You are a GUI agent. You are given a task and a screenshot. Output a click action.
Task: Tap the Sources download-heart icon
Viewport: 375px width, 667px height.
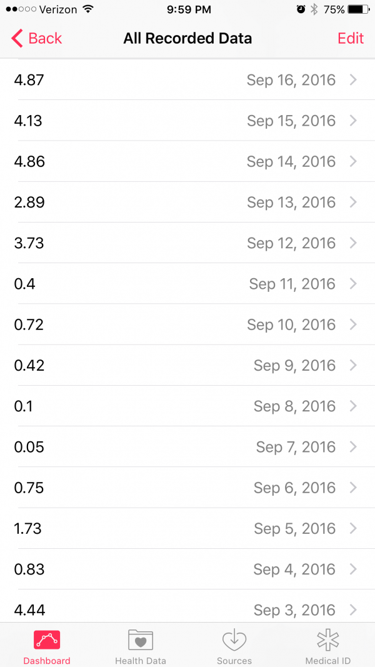[x=234, y=640]
